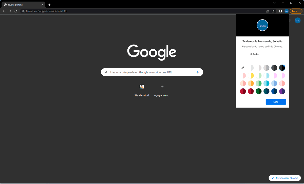This screenshot has height=184, width=304.
Task: Apply the purple theme swatch
Action: pyautogui.click(x=282, y=91)
